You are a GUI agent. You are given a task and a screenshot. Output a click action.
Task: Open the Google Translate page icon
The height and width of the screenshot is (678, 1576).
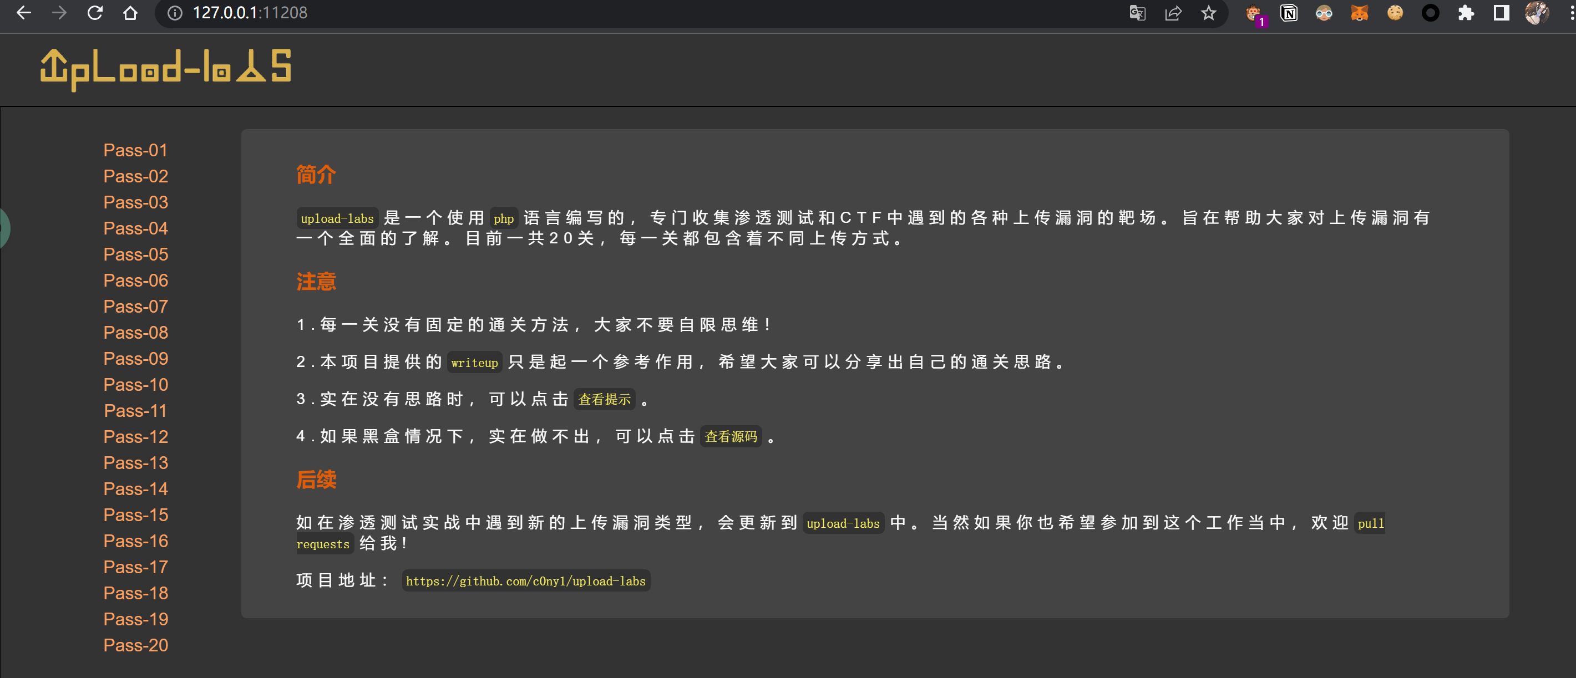click(x=1137, y=13)
